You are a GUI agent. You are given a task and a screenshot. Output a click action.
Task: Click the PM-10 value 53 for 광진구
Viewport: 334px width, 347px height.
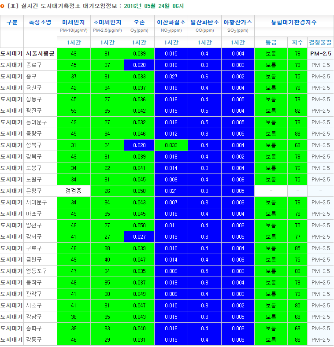tap(74, 111)
